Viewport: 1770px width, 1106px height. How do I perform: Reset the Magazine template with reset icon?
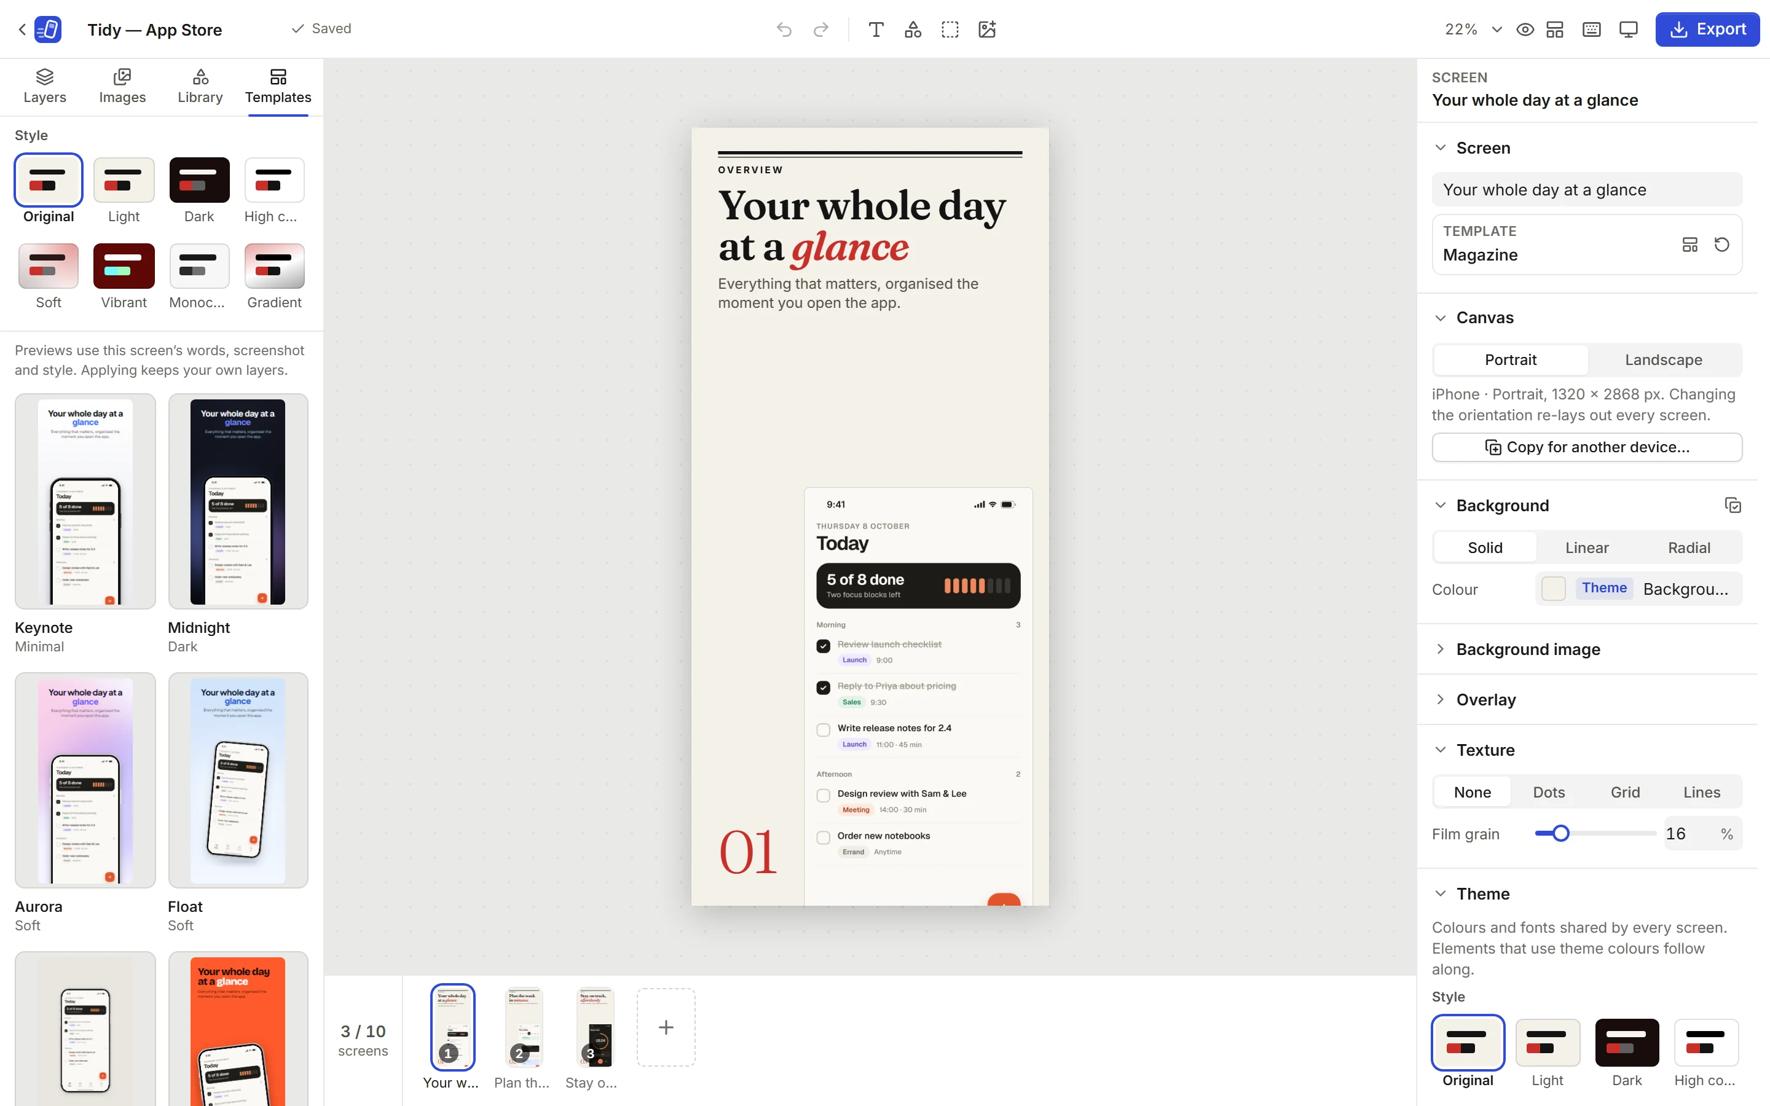1721,245
